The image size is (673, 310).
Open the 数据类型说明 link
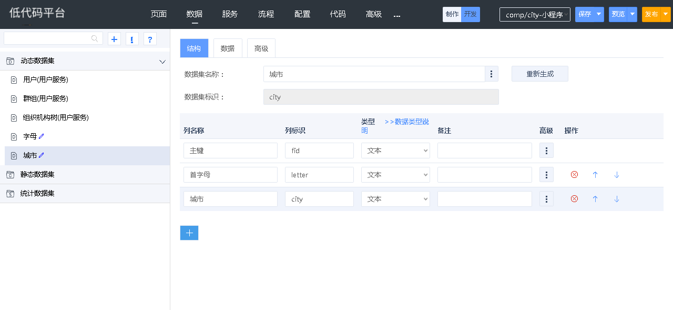click(407, 122)
